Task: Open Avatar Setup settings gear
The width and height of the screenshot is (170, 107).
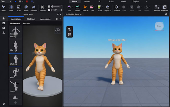Action: [3, 104]
